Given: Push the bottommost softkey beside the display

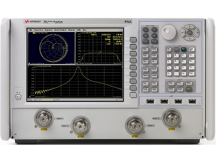Looking at the screenshot, I should tap(133, 95).
